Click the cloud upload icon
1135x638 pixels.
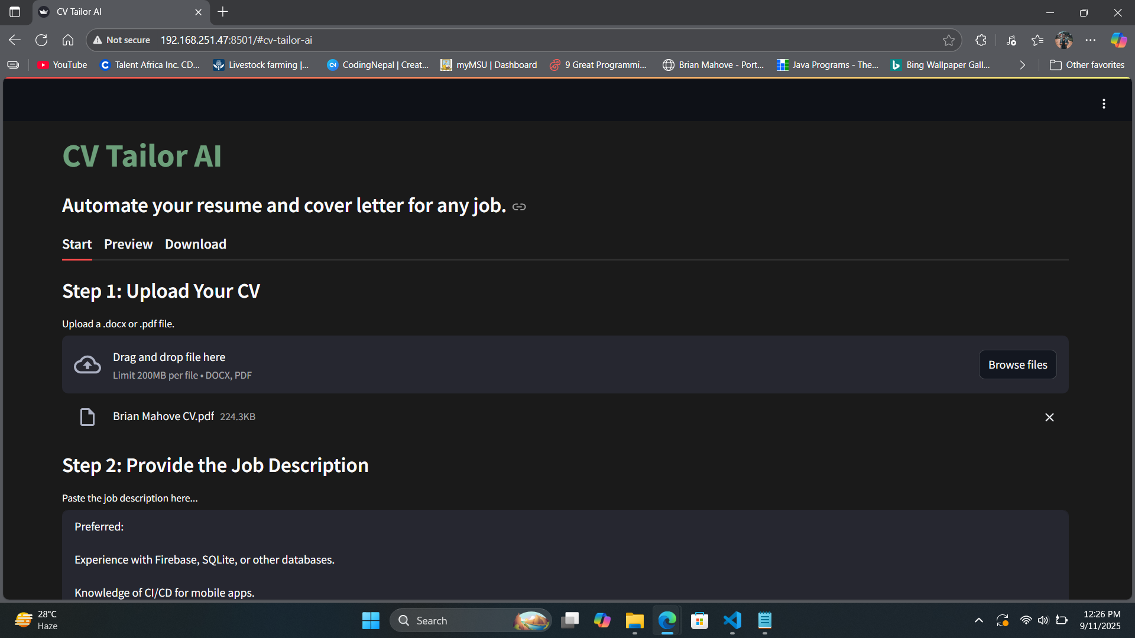tap(87, 365)
